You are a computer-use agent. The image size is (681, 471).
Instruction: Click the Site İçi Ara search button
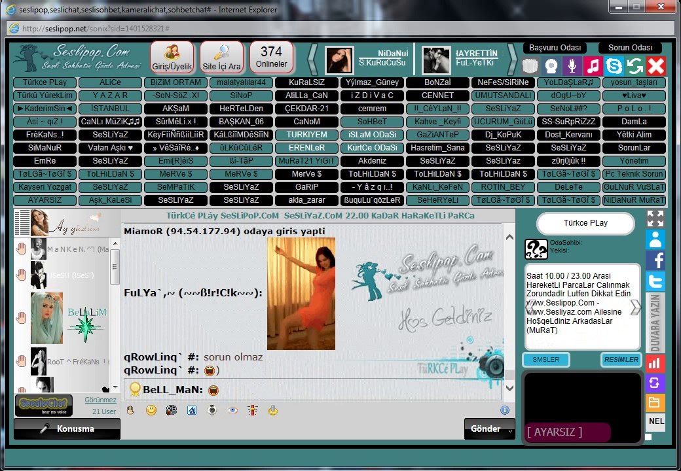(x=221, y=58)
